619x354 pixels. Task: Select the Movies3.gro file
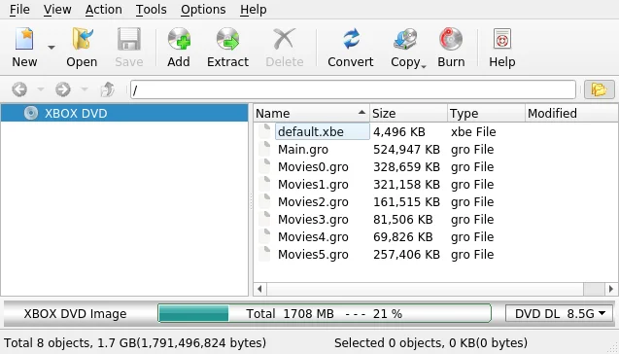click(x=313, y=219)
